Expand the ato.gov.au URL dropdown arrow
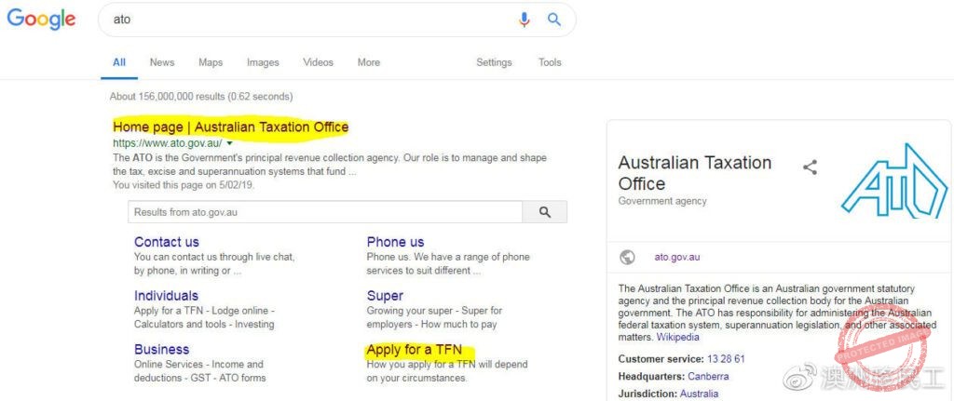 click(229, 143)
